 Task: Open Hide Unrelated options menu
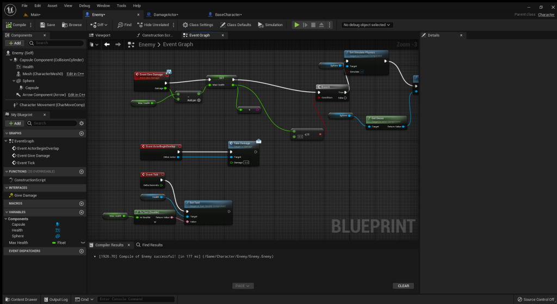tap(174, 25)
